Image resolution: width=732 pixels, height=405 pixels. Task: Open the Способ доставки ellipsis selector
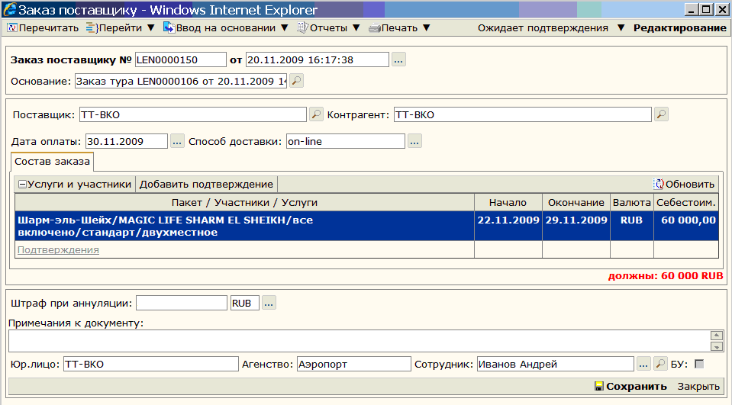coord(414,141)
